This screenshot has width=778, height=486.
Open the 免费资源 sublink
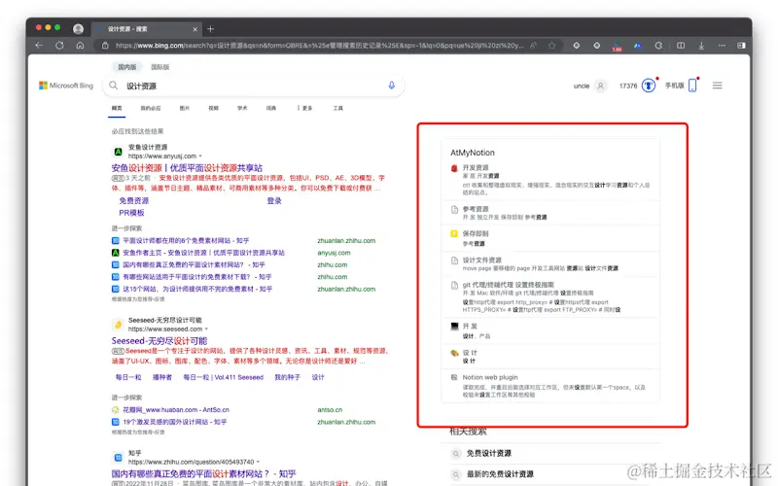[134, 201]
